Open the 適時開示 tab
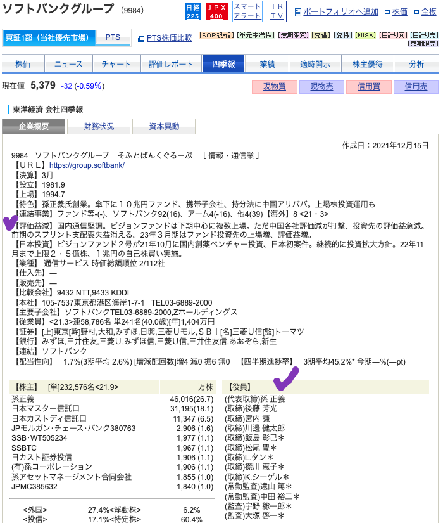 315,64
